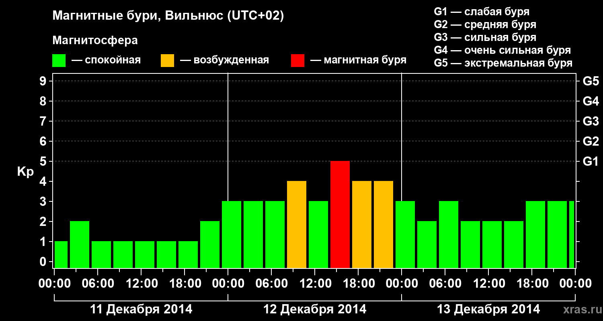
Task: Click the red 'магнитная буря' legend swatch
Action: 298,61
